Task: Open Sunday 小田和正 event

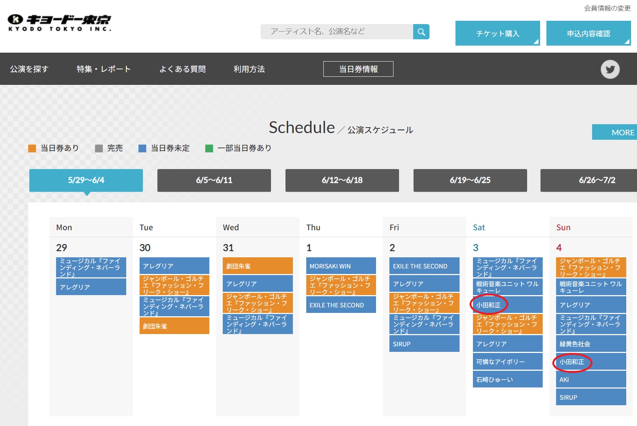Action: (x=591, y=361)
